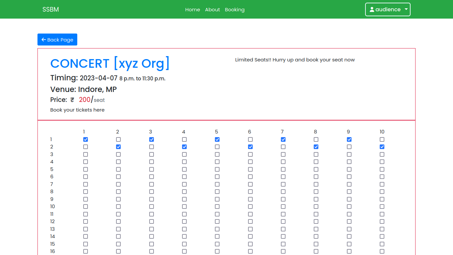Click the SSBM brand link
This screenshot has height=255, width=453.
pos(51,10)
